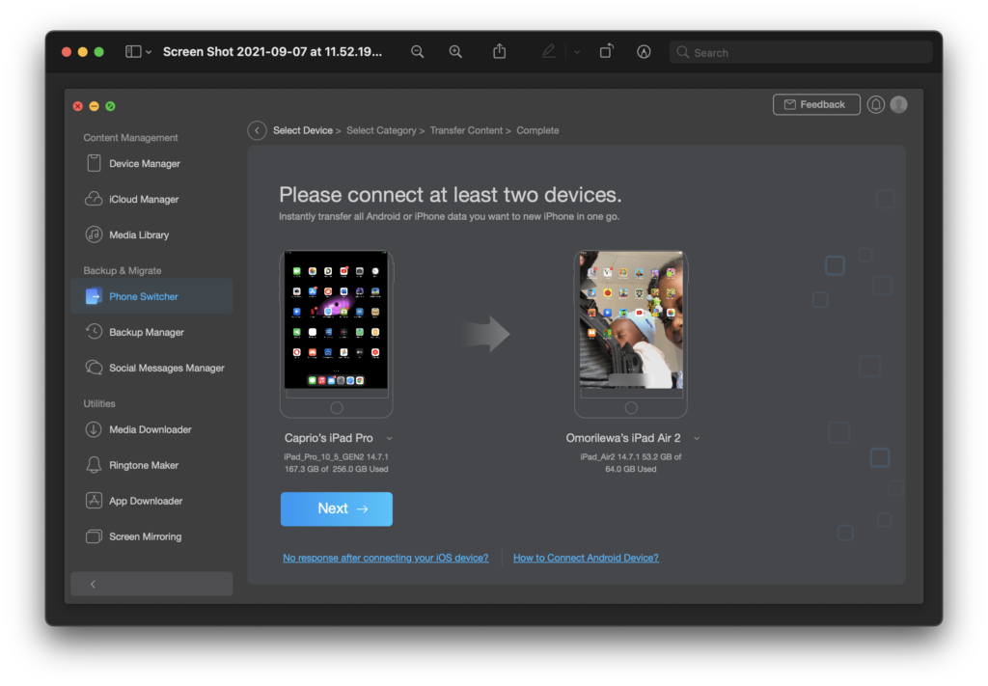Click Transfer Content breadcrumb step
The width and height of the screenshot is (988, 686).
466,130
